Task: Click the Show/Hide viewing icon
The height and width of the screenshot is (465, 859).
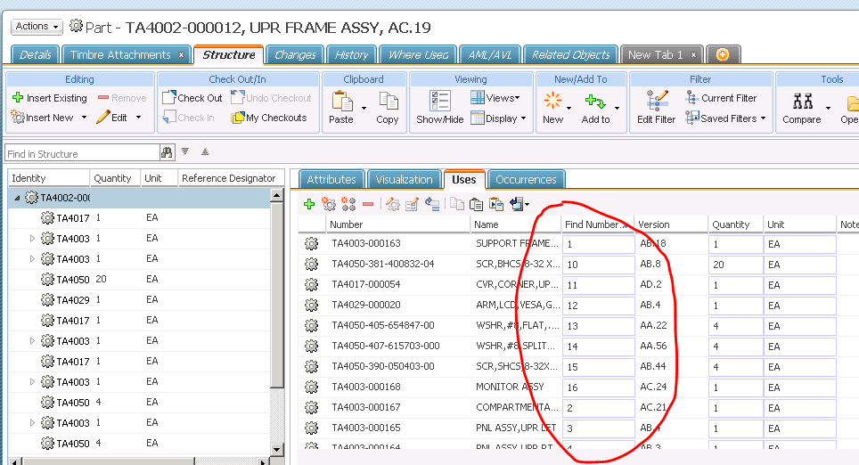Action: [440, 102]
